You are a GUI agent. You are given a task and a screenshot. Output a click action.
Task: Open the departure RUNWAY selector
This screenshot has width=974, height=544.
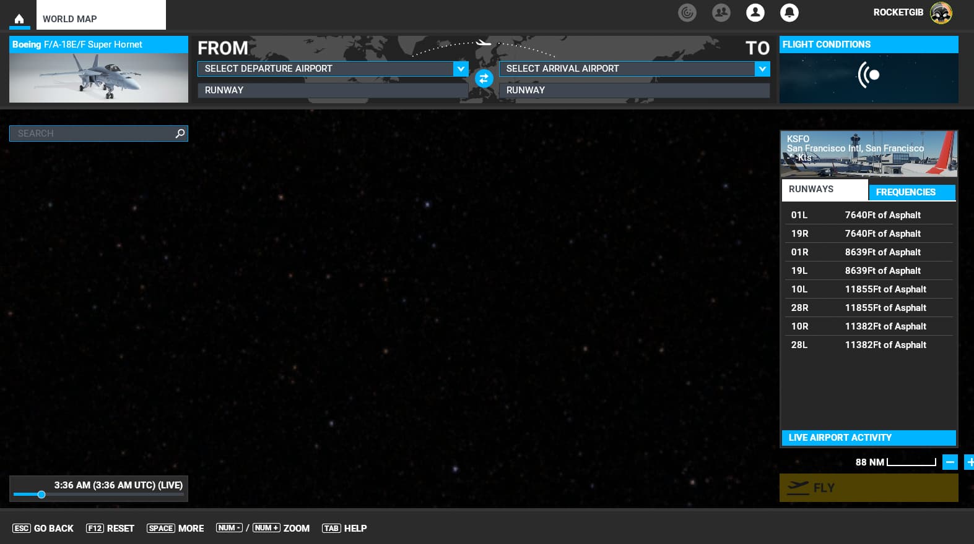pyautogui.click(x=333, y=90)
